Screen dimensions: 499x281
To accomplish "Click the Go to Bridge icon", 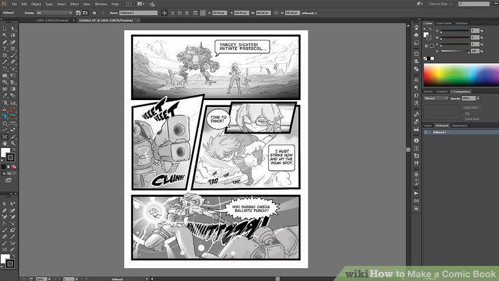I will click(129, 4).
